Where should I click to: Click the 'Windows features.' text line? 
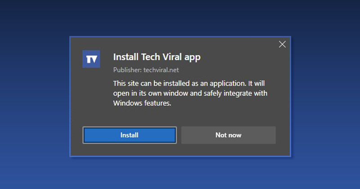click(x=142, y=103)
